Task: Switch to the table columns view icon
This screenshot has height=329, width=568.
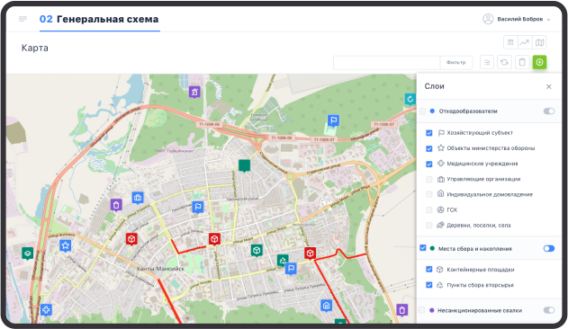Action: tap(510, 43)
